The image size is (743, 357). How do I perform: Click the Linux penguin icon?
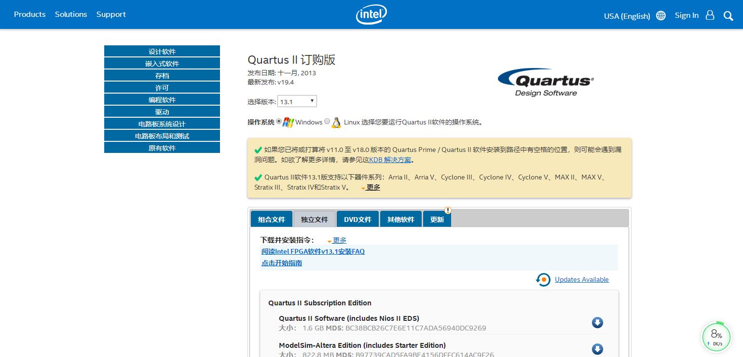tap(336, 123)
